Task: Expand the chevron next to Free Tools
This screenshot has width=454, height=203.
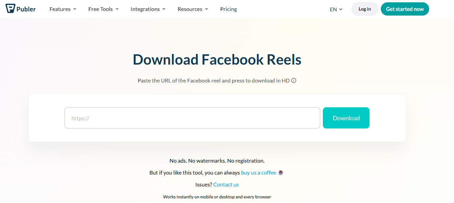Action: 117,9
